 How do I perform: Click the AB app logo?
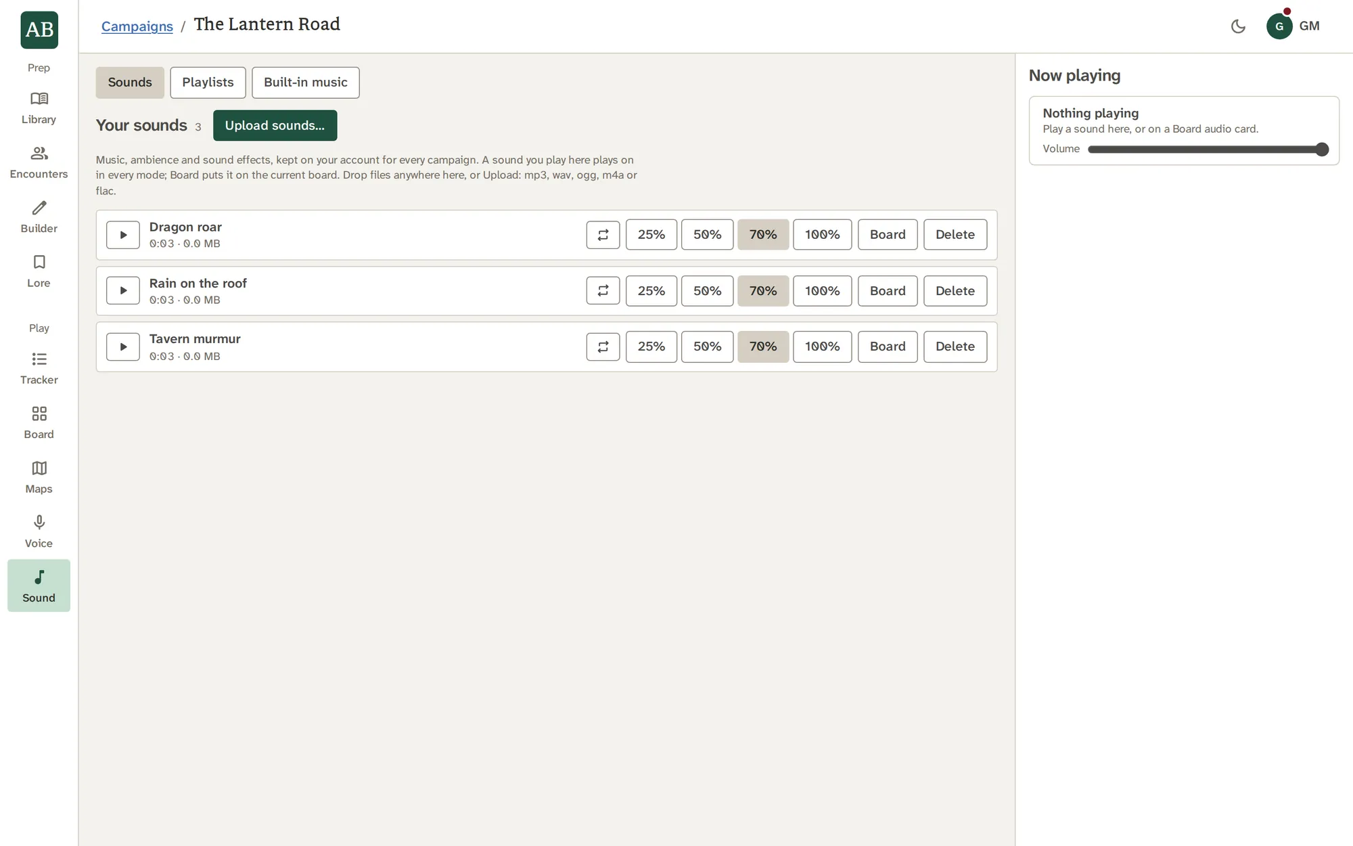point(39,30)
